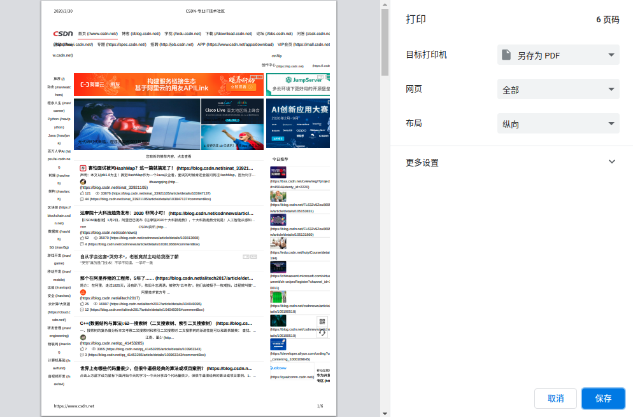Click the 取消 button
Image resolution: width=633 pixels, height=417 pixels.
point(555,398)
